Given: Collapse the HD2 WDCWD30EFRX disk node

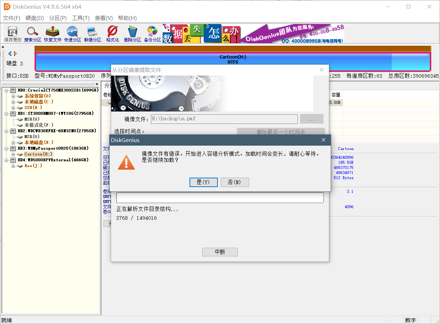Looking at the screenshot, I should [7, 131].
